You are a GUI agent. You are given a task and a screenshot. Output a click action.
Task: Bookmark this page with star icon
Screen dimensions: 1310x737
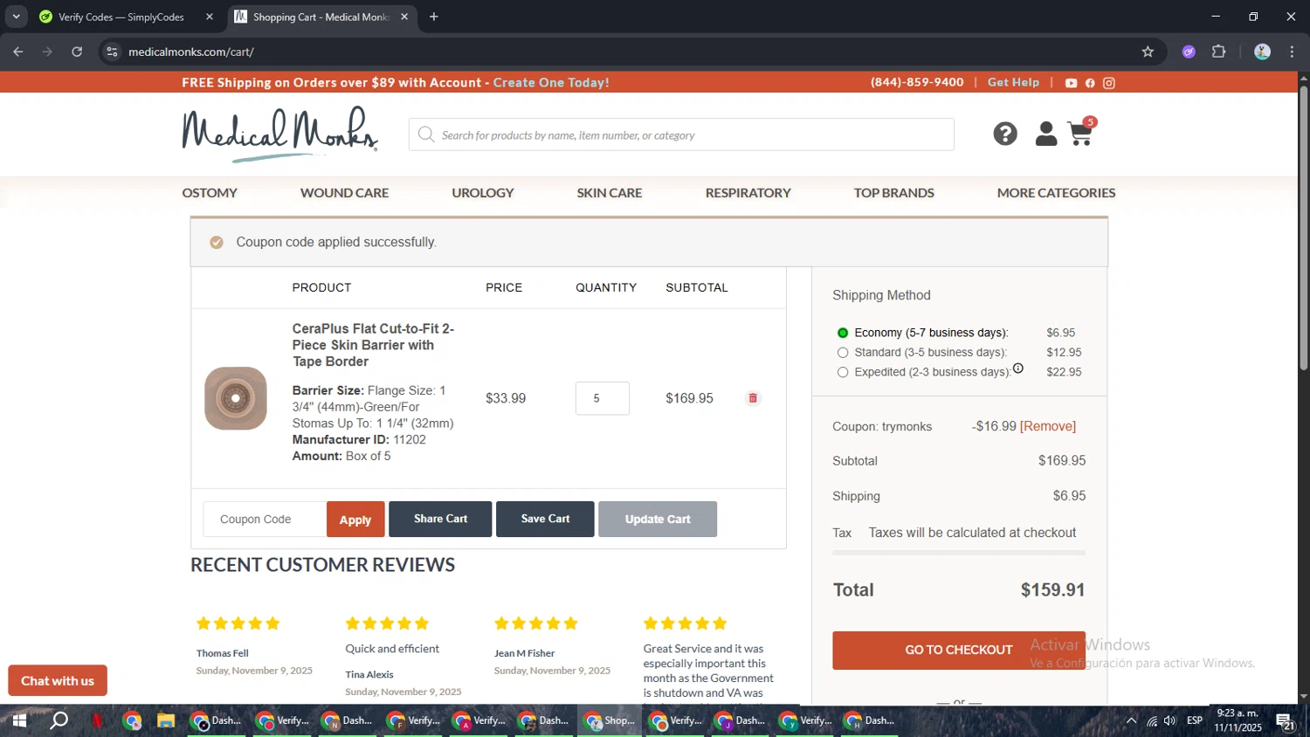pyautogui.click(x=1148, y=52)
